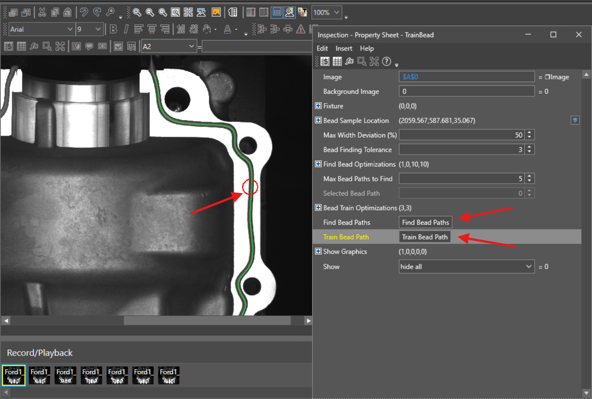The height and width of the screenshot is (399, 592).
Task: Expand the Fixture property row
Action: click(318, 106)
